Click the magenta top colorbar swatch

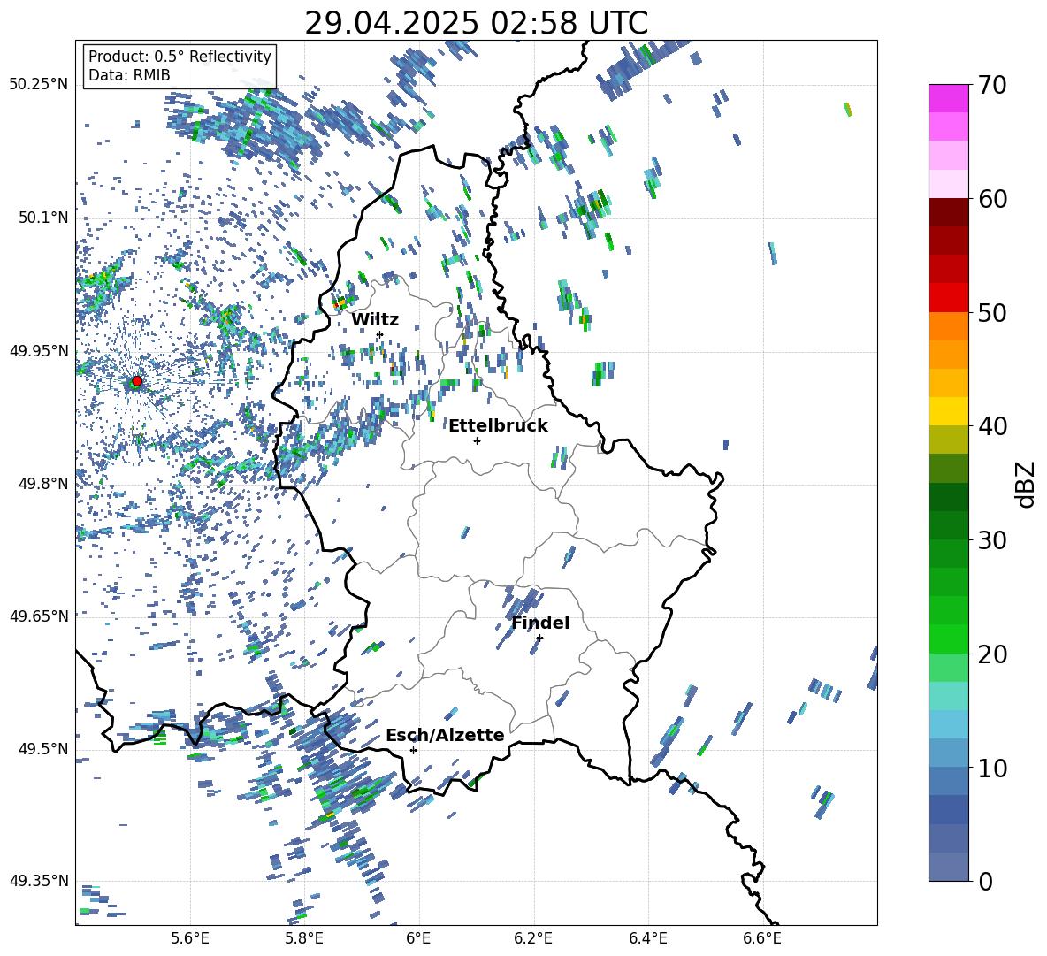coord(948,99)
